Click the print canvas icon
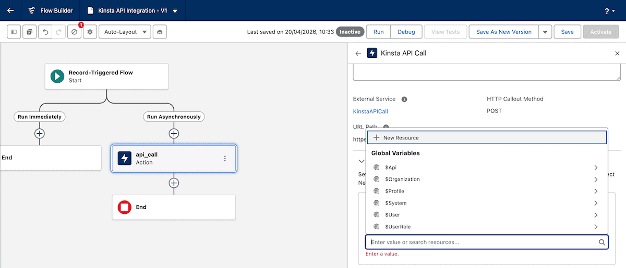Screen dimensions: 626x268 coord(160,32)
